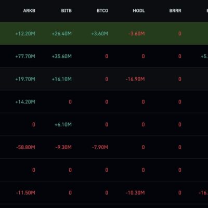Select the +77.70M ARKB inflow cell
This screenshot has height=208, width=208.
25,56
